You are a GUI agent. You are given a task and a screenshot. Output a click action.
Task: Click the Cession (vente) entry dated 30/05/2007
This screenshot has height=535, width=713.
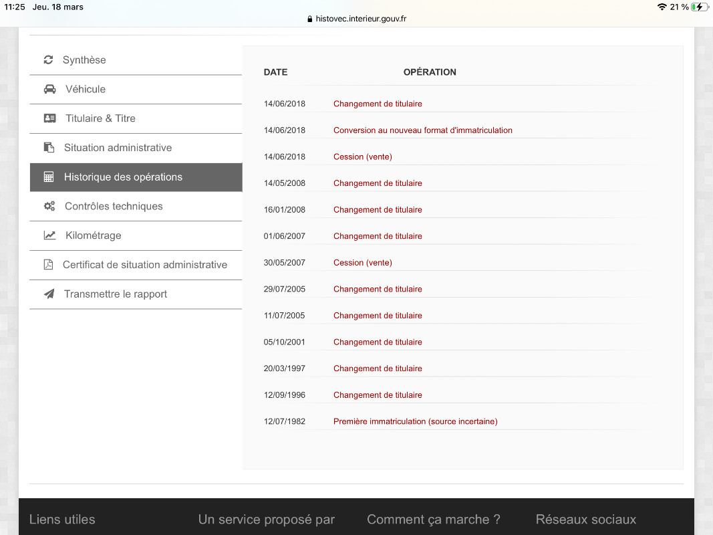tap(362, 263)
